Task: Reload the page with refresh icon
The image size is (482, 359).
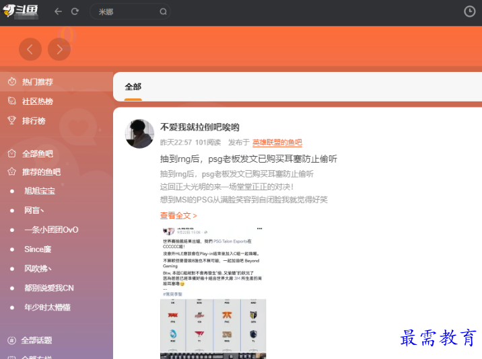Action: click(x=75, y=11)
